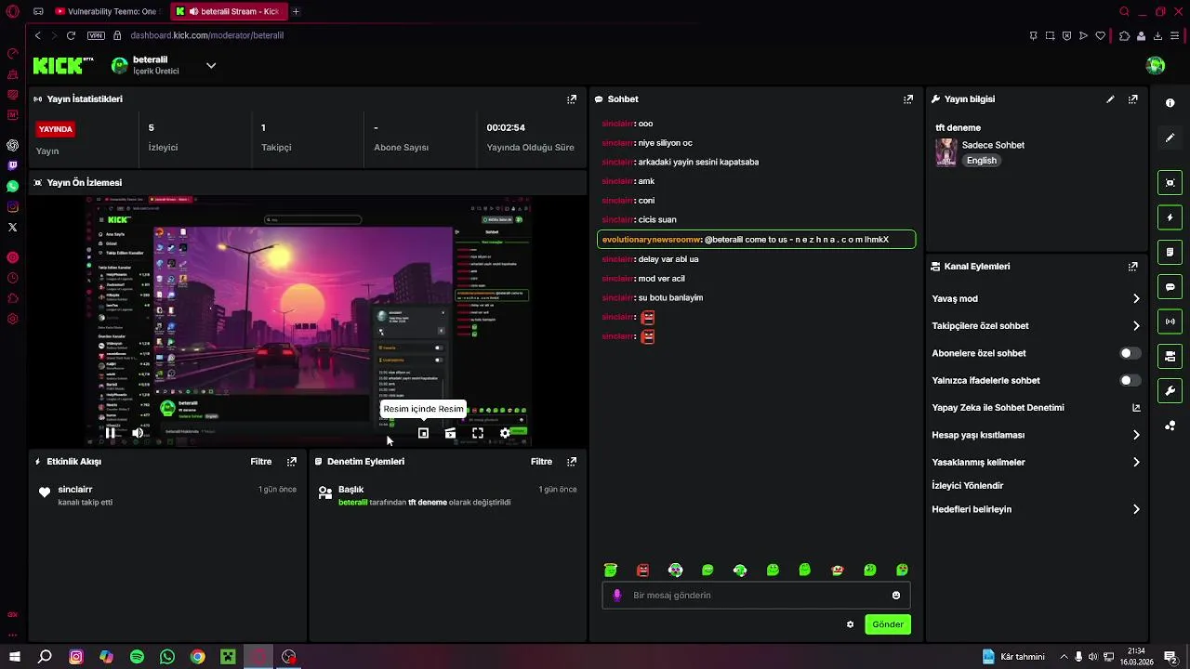Click sinclairr follow event entry

point(167,495)
